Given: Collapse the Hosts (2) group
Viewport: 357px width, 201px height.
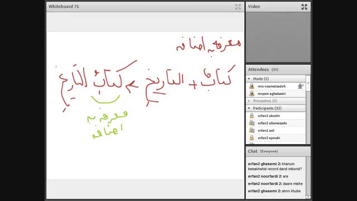Looking at the screenshot, I should [x=249, y=79].
